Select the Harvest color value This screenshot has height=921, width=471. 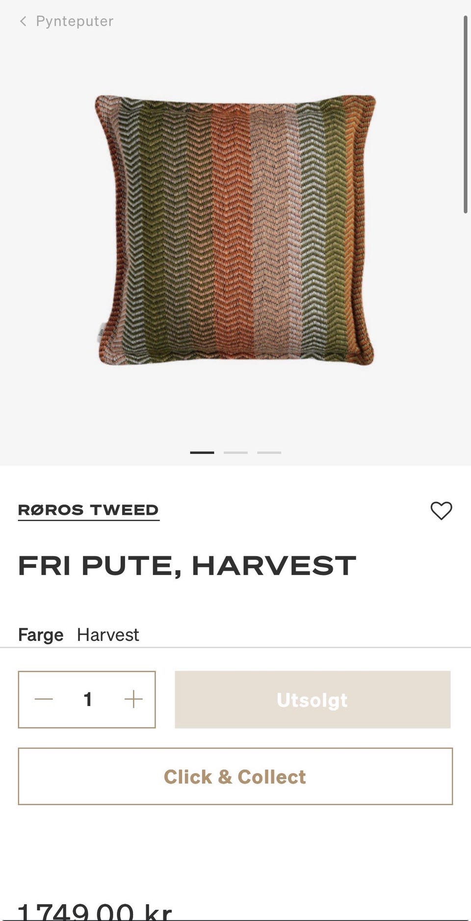pos(108,634)
